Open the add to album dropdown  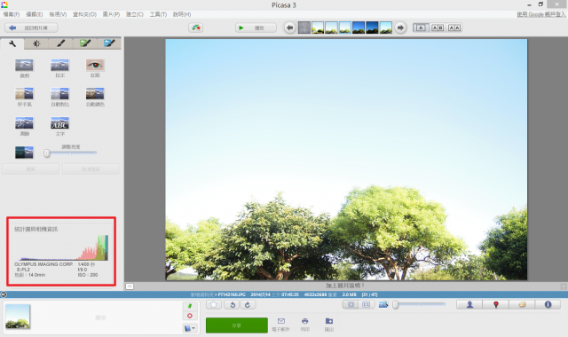pyautogui.click(x=190, y=328)
